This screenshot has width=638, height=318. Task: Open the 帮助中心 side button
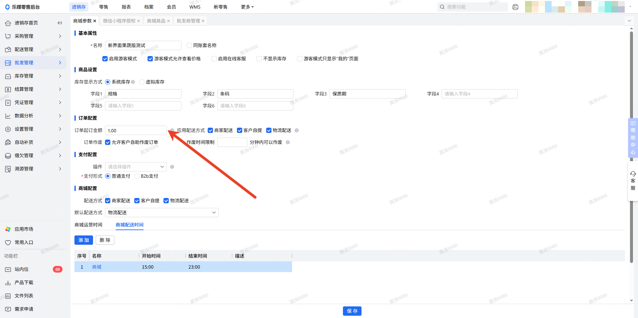[x=633, y=138]
